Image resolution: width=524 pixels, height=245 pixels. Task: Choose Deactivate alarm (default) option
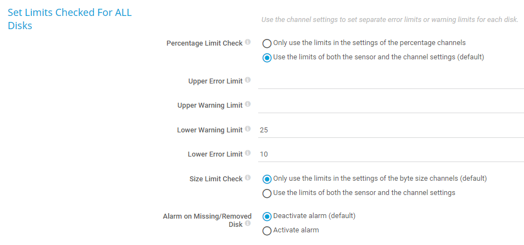(x=267, y=216)
